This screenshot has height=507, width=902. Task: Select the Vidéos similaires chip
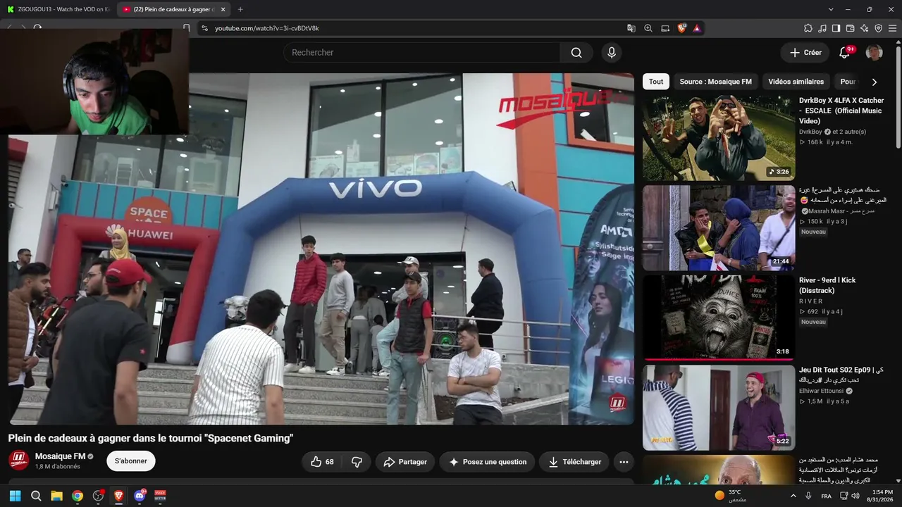point(796,82)
